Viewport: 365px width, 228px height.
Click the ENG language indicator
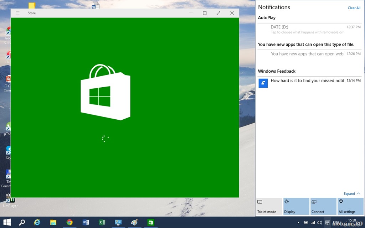pyautogui.click(x=336, y=222)
